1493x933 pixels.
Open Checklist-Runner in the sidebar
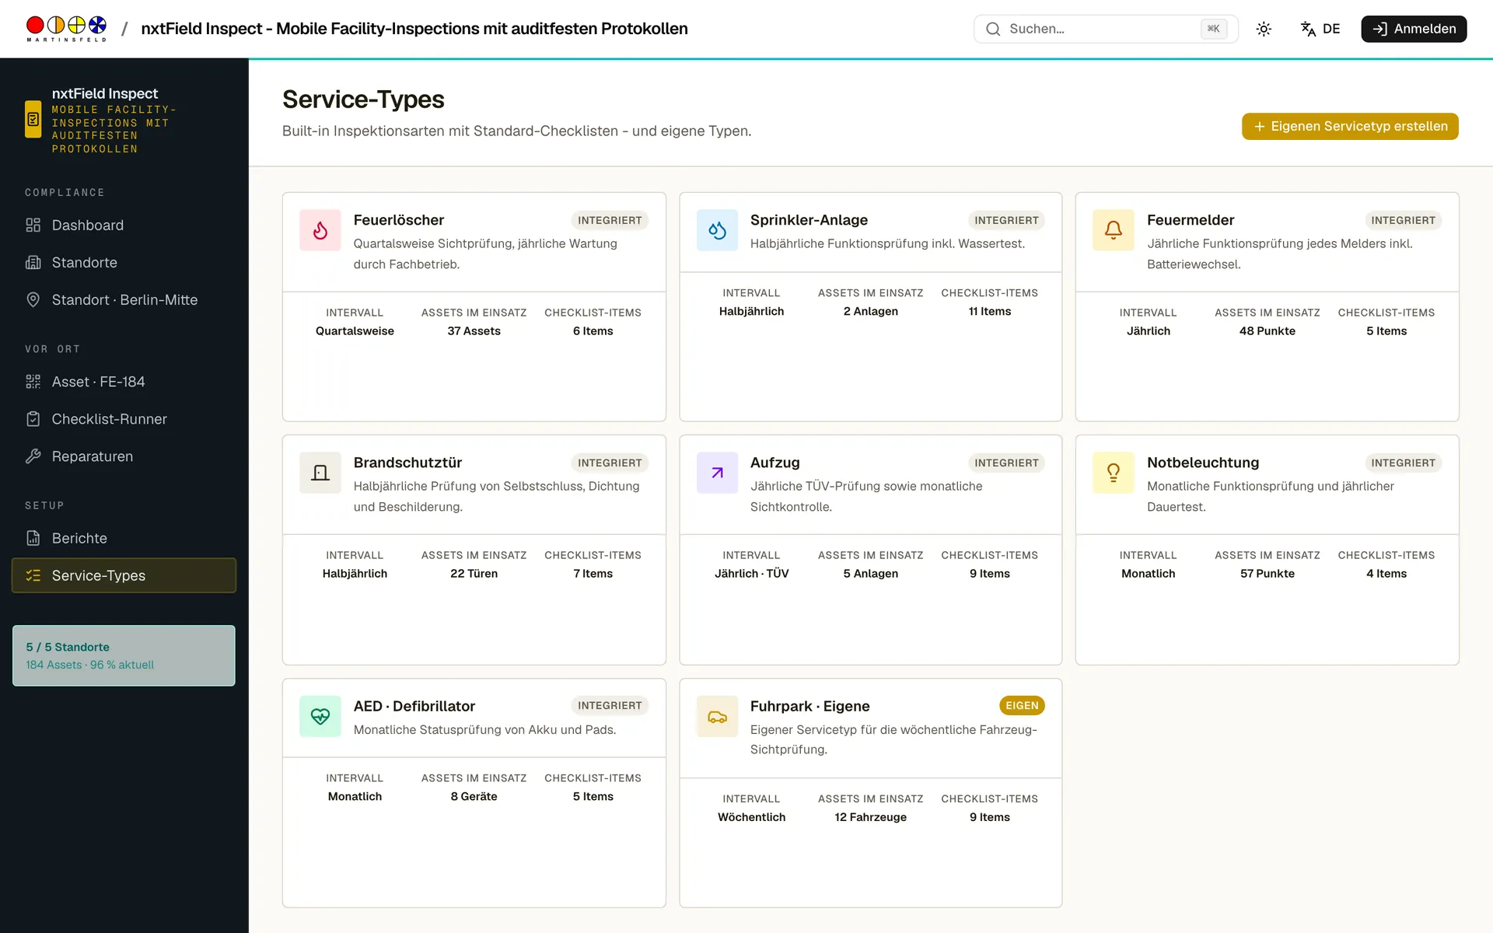click(124, 419)
